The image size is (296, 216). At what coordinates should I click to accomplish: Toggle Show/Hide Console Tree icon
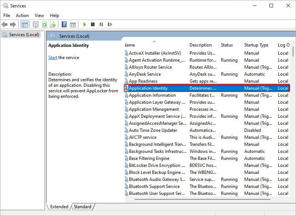click(x=24, y=24)
